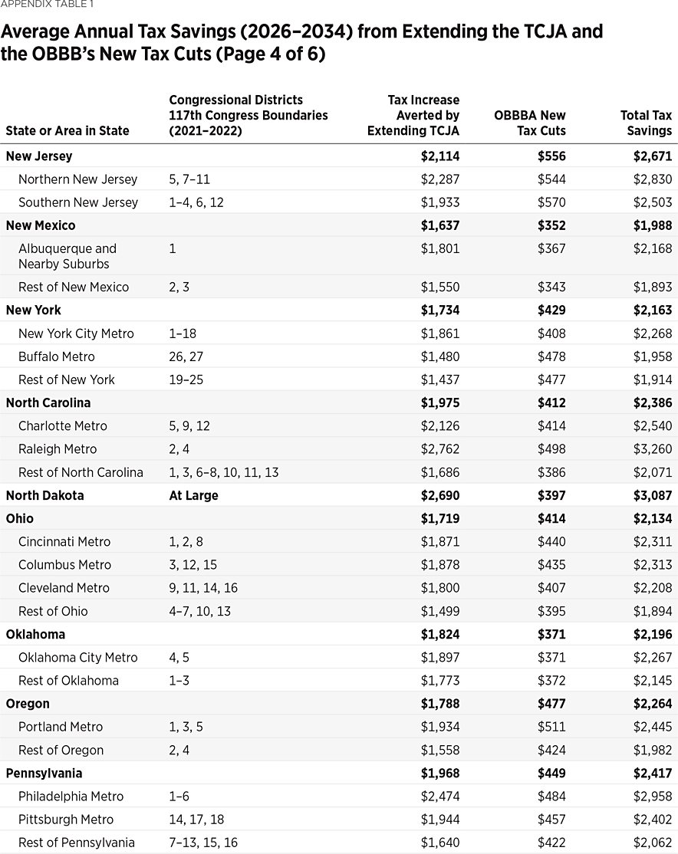Click the Buffalo Metro row label

pyautogui.click(x=57, y=356)
